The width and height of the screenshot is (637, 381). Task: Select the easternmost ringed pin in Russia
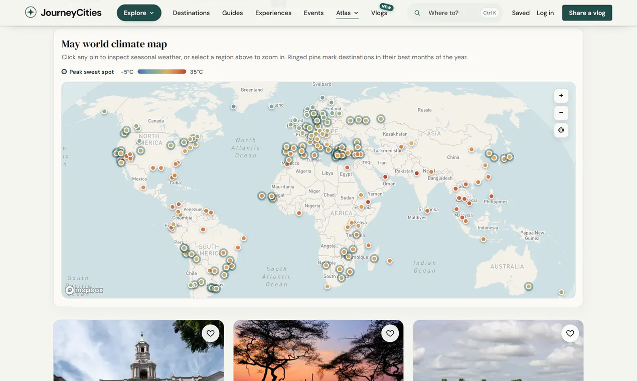tap(381, 119)
